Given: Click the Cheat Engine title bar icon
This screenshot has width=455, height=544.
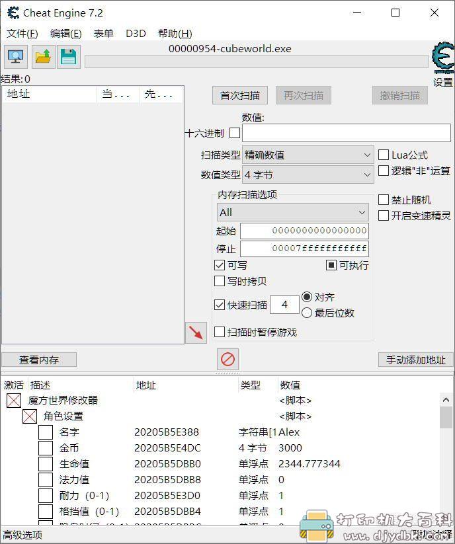Looking at the screenshot, I should tap(13, 13).
